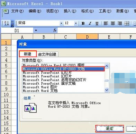Click the Name Box showing D1
136x134 pixels.
pyautogui.click(x=17, y=31)
